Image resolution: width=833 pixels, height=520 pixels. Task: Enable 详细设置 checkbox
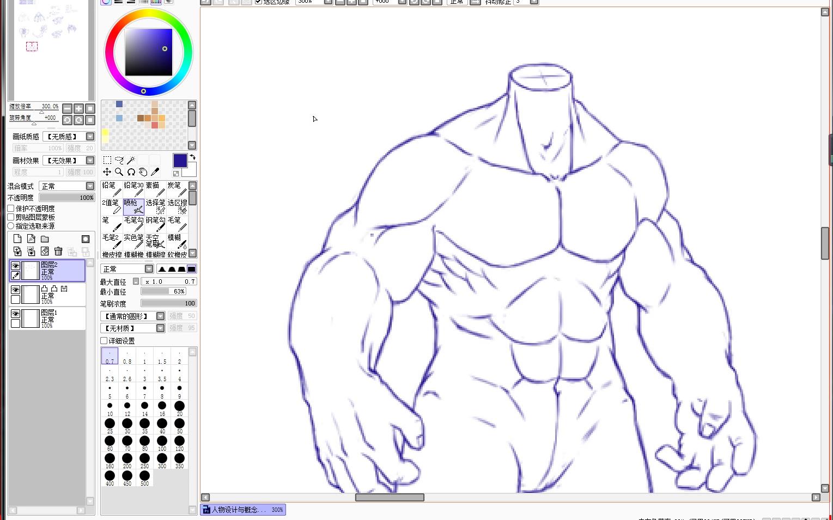(104, 341)
